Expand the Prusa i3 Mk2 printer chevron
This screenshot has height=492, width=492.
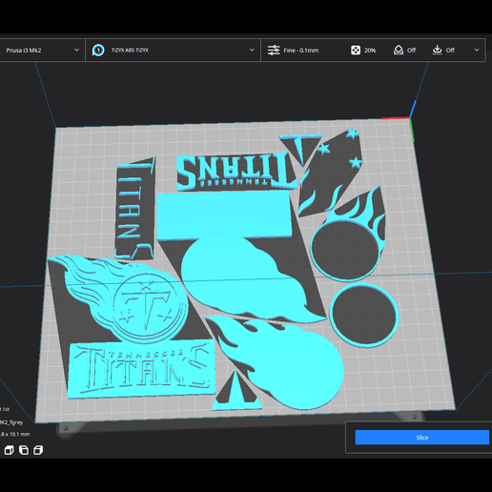(x=76, y=50)
